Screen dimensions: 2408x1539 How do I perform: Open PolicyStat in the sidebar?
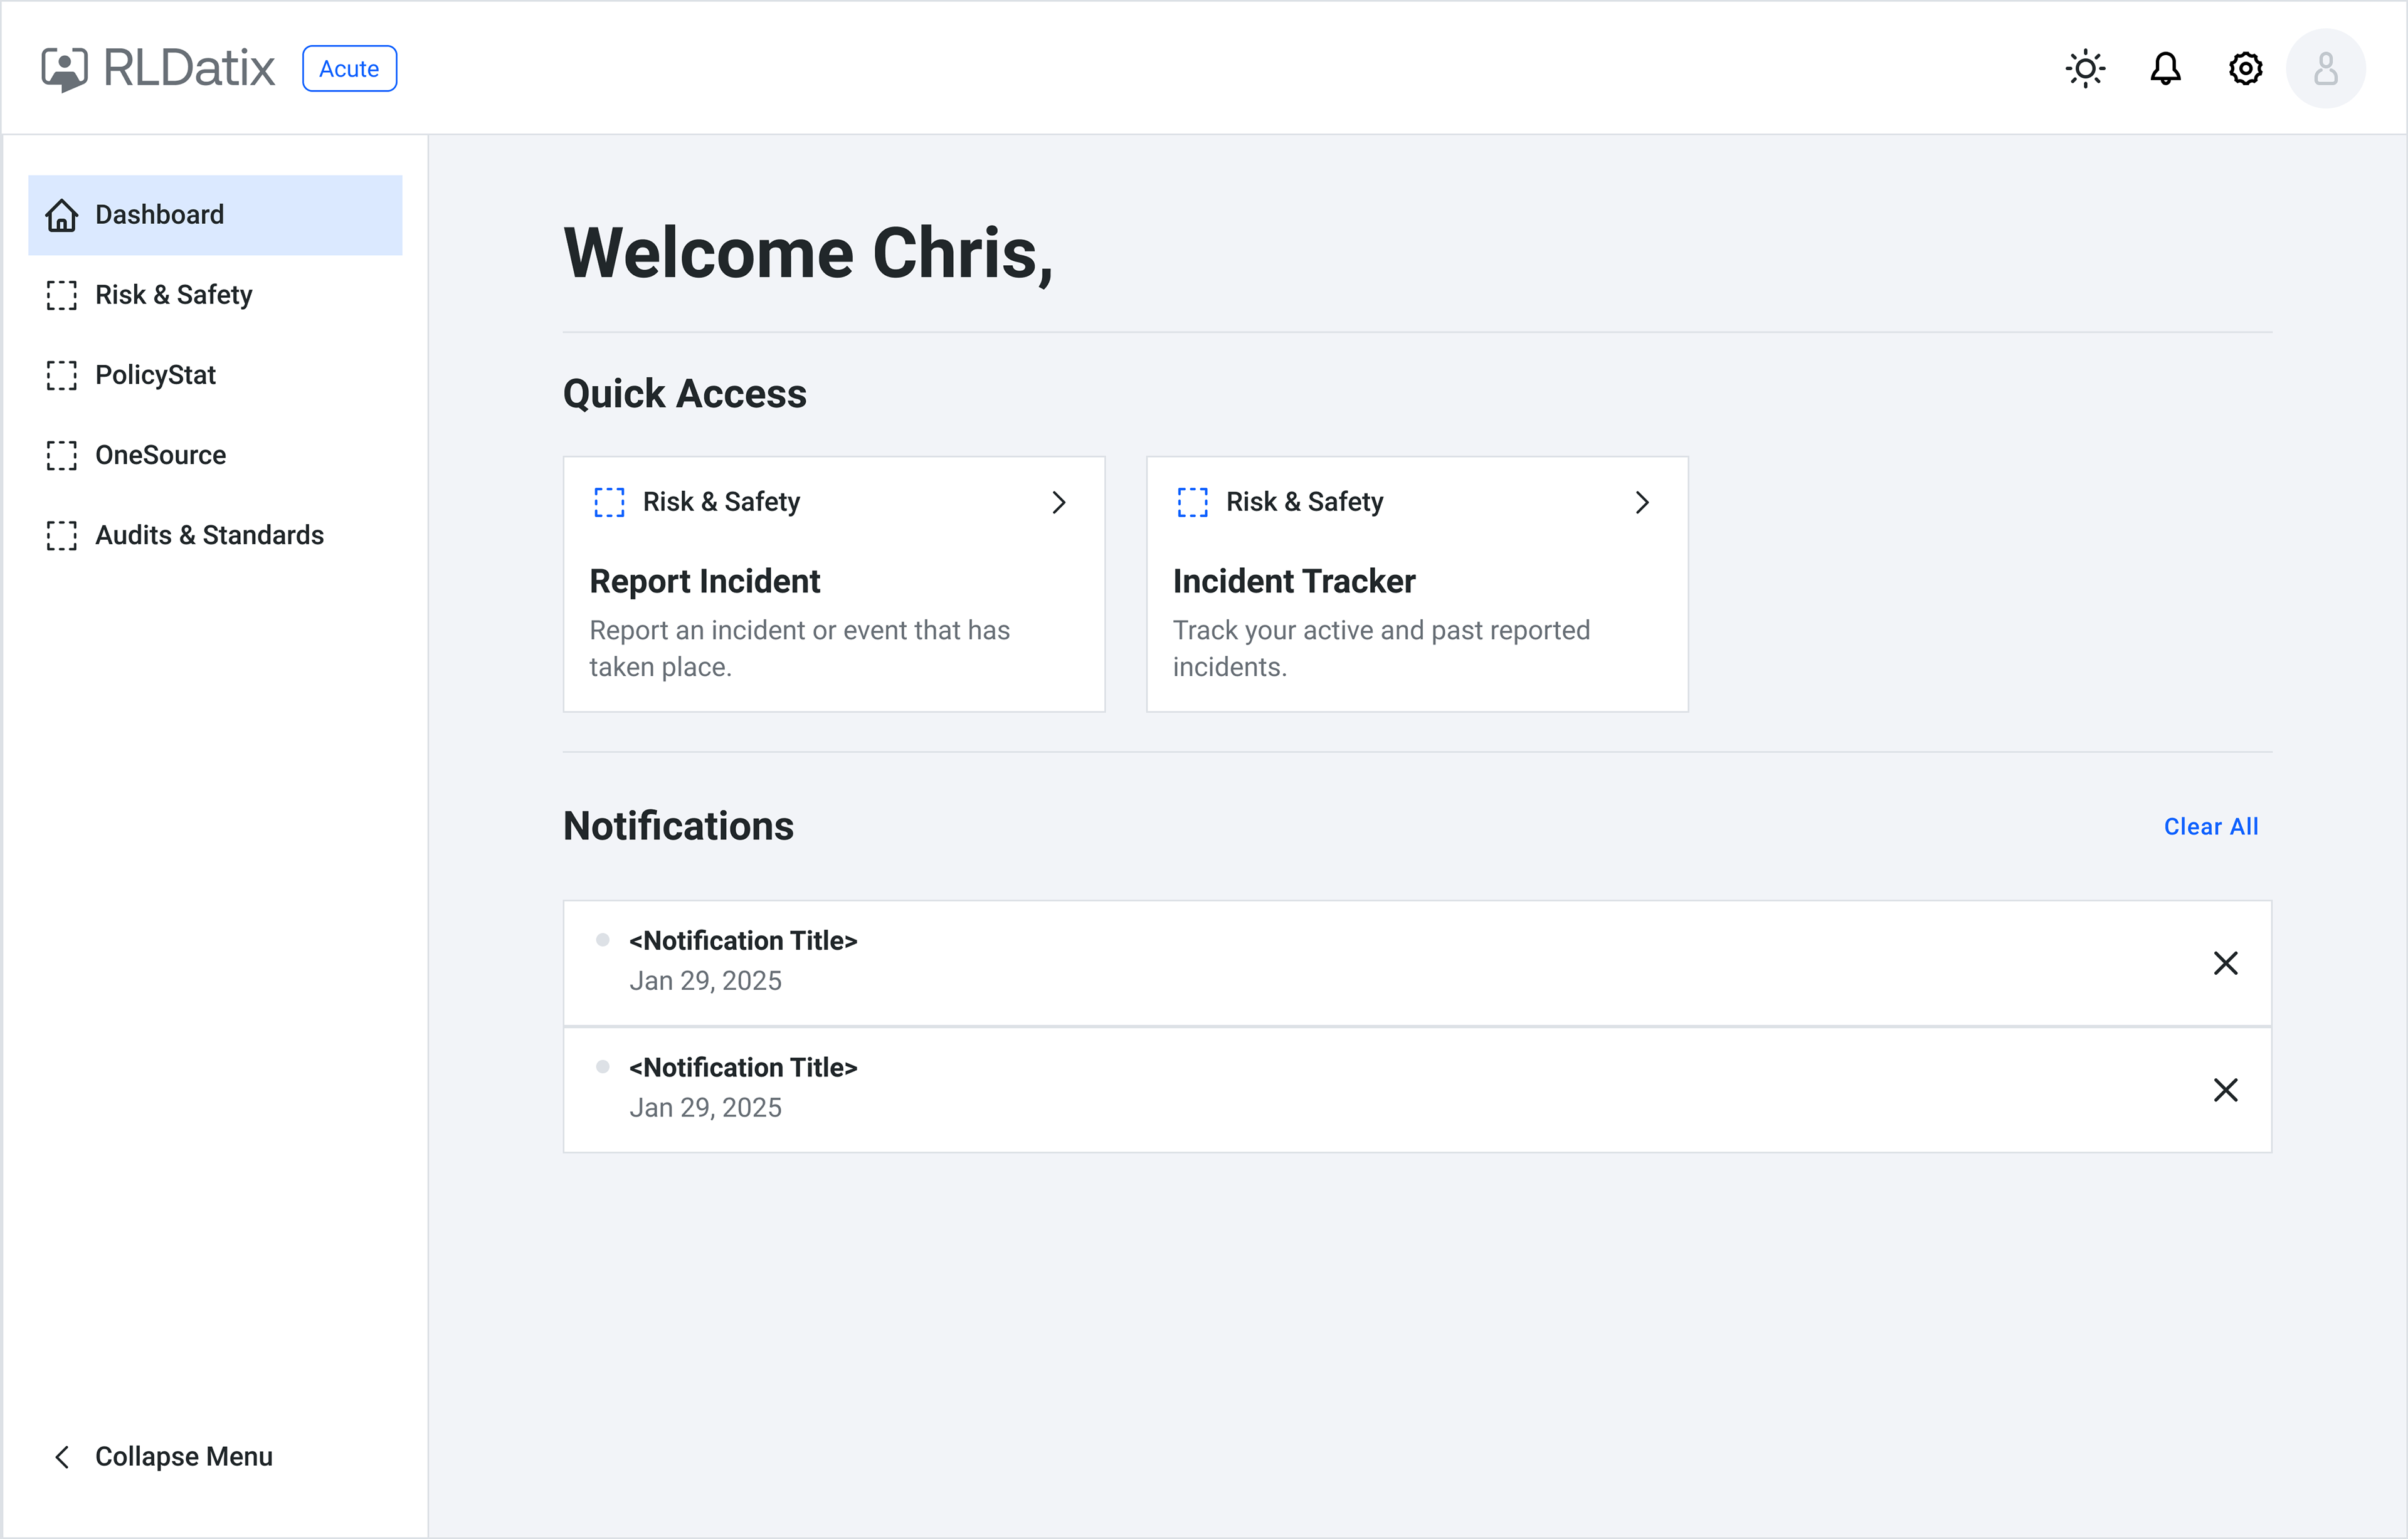pyautogui.click(x=215, y=375)
